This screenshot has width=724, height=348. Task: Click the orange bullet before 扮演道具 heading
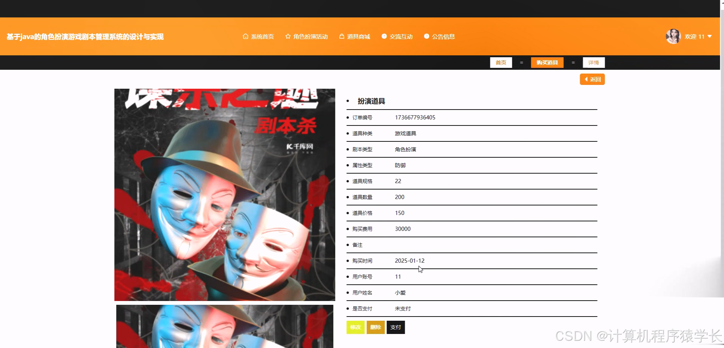pos(348,101)
